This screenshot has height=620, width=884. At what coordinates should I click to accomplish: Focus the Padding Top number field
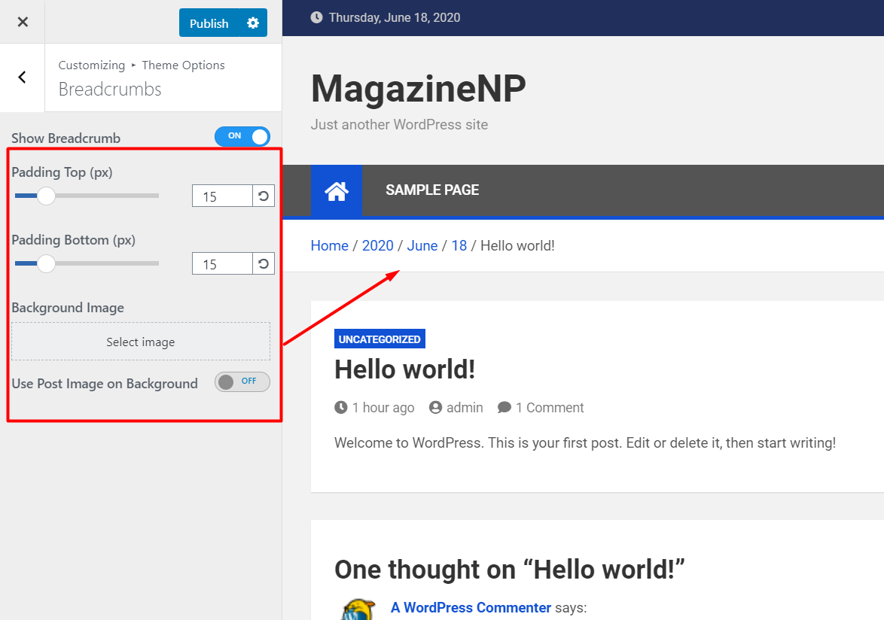pos(222,196)
